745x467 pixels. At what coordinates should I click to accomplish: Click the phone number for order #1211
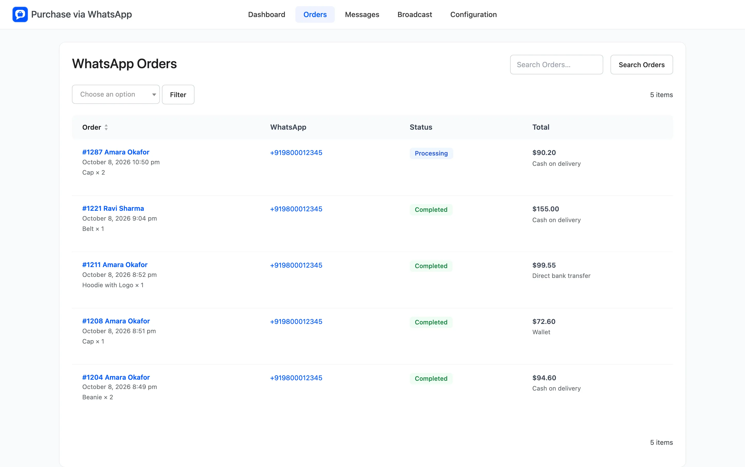click(x=296, y=265)
